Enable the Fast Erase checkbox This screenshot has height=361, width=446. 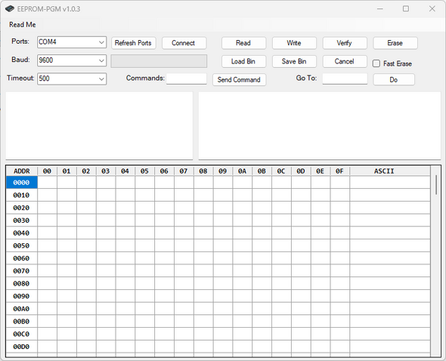[x=376, y=63]
